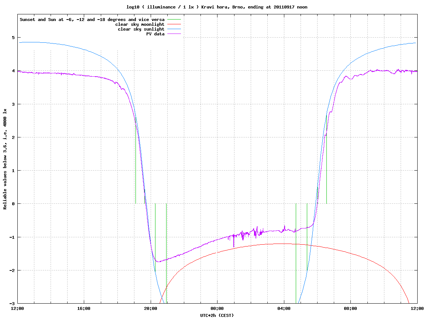Click the x-axis label 00:00
The width and height of the screenshot is (425, 318).
point(217,308)
